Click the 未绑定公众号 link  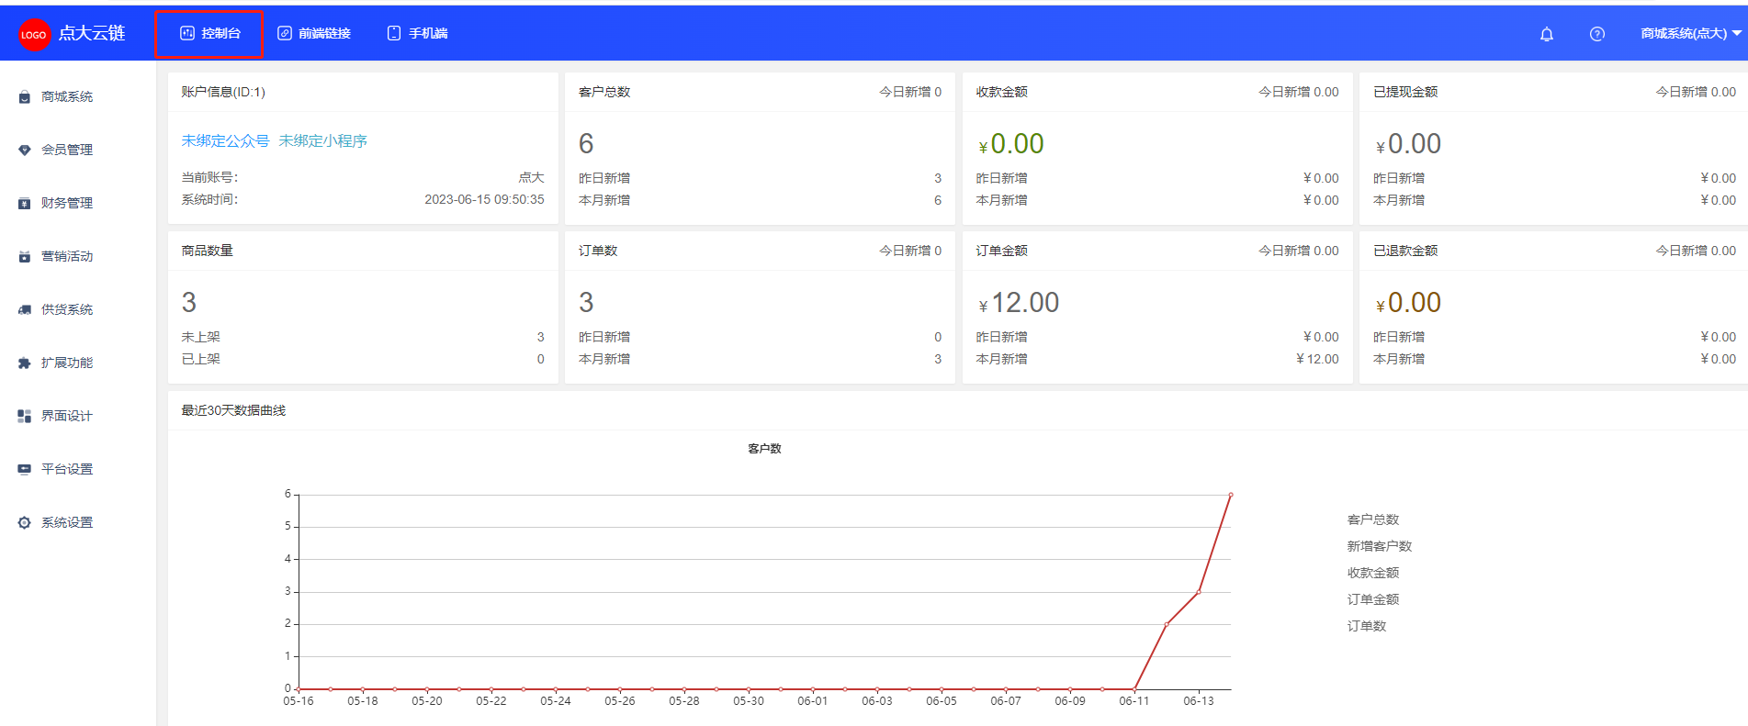click(225, 140)
